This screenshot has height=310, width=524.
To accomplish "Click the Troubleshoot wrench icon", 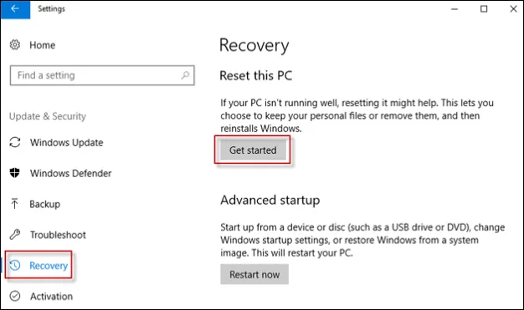I will pyautogui.click(x=15, y=235).
